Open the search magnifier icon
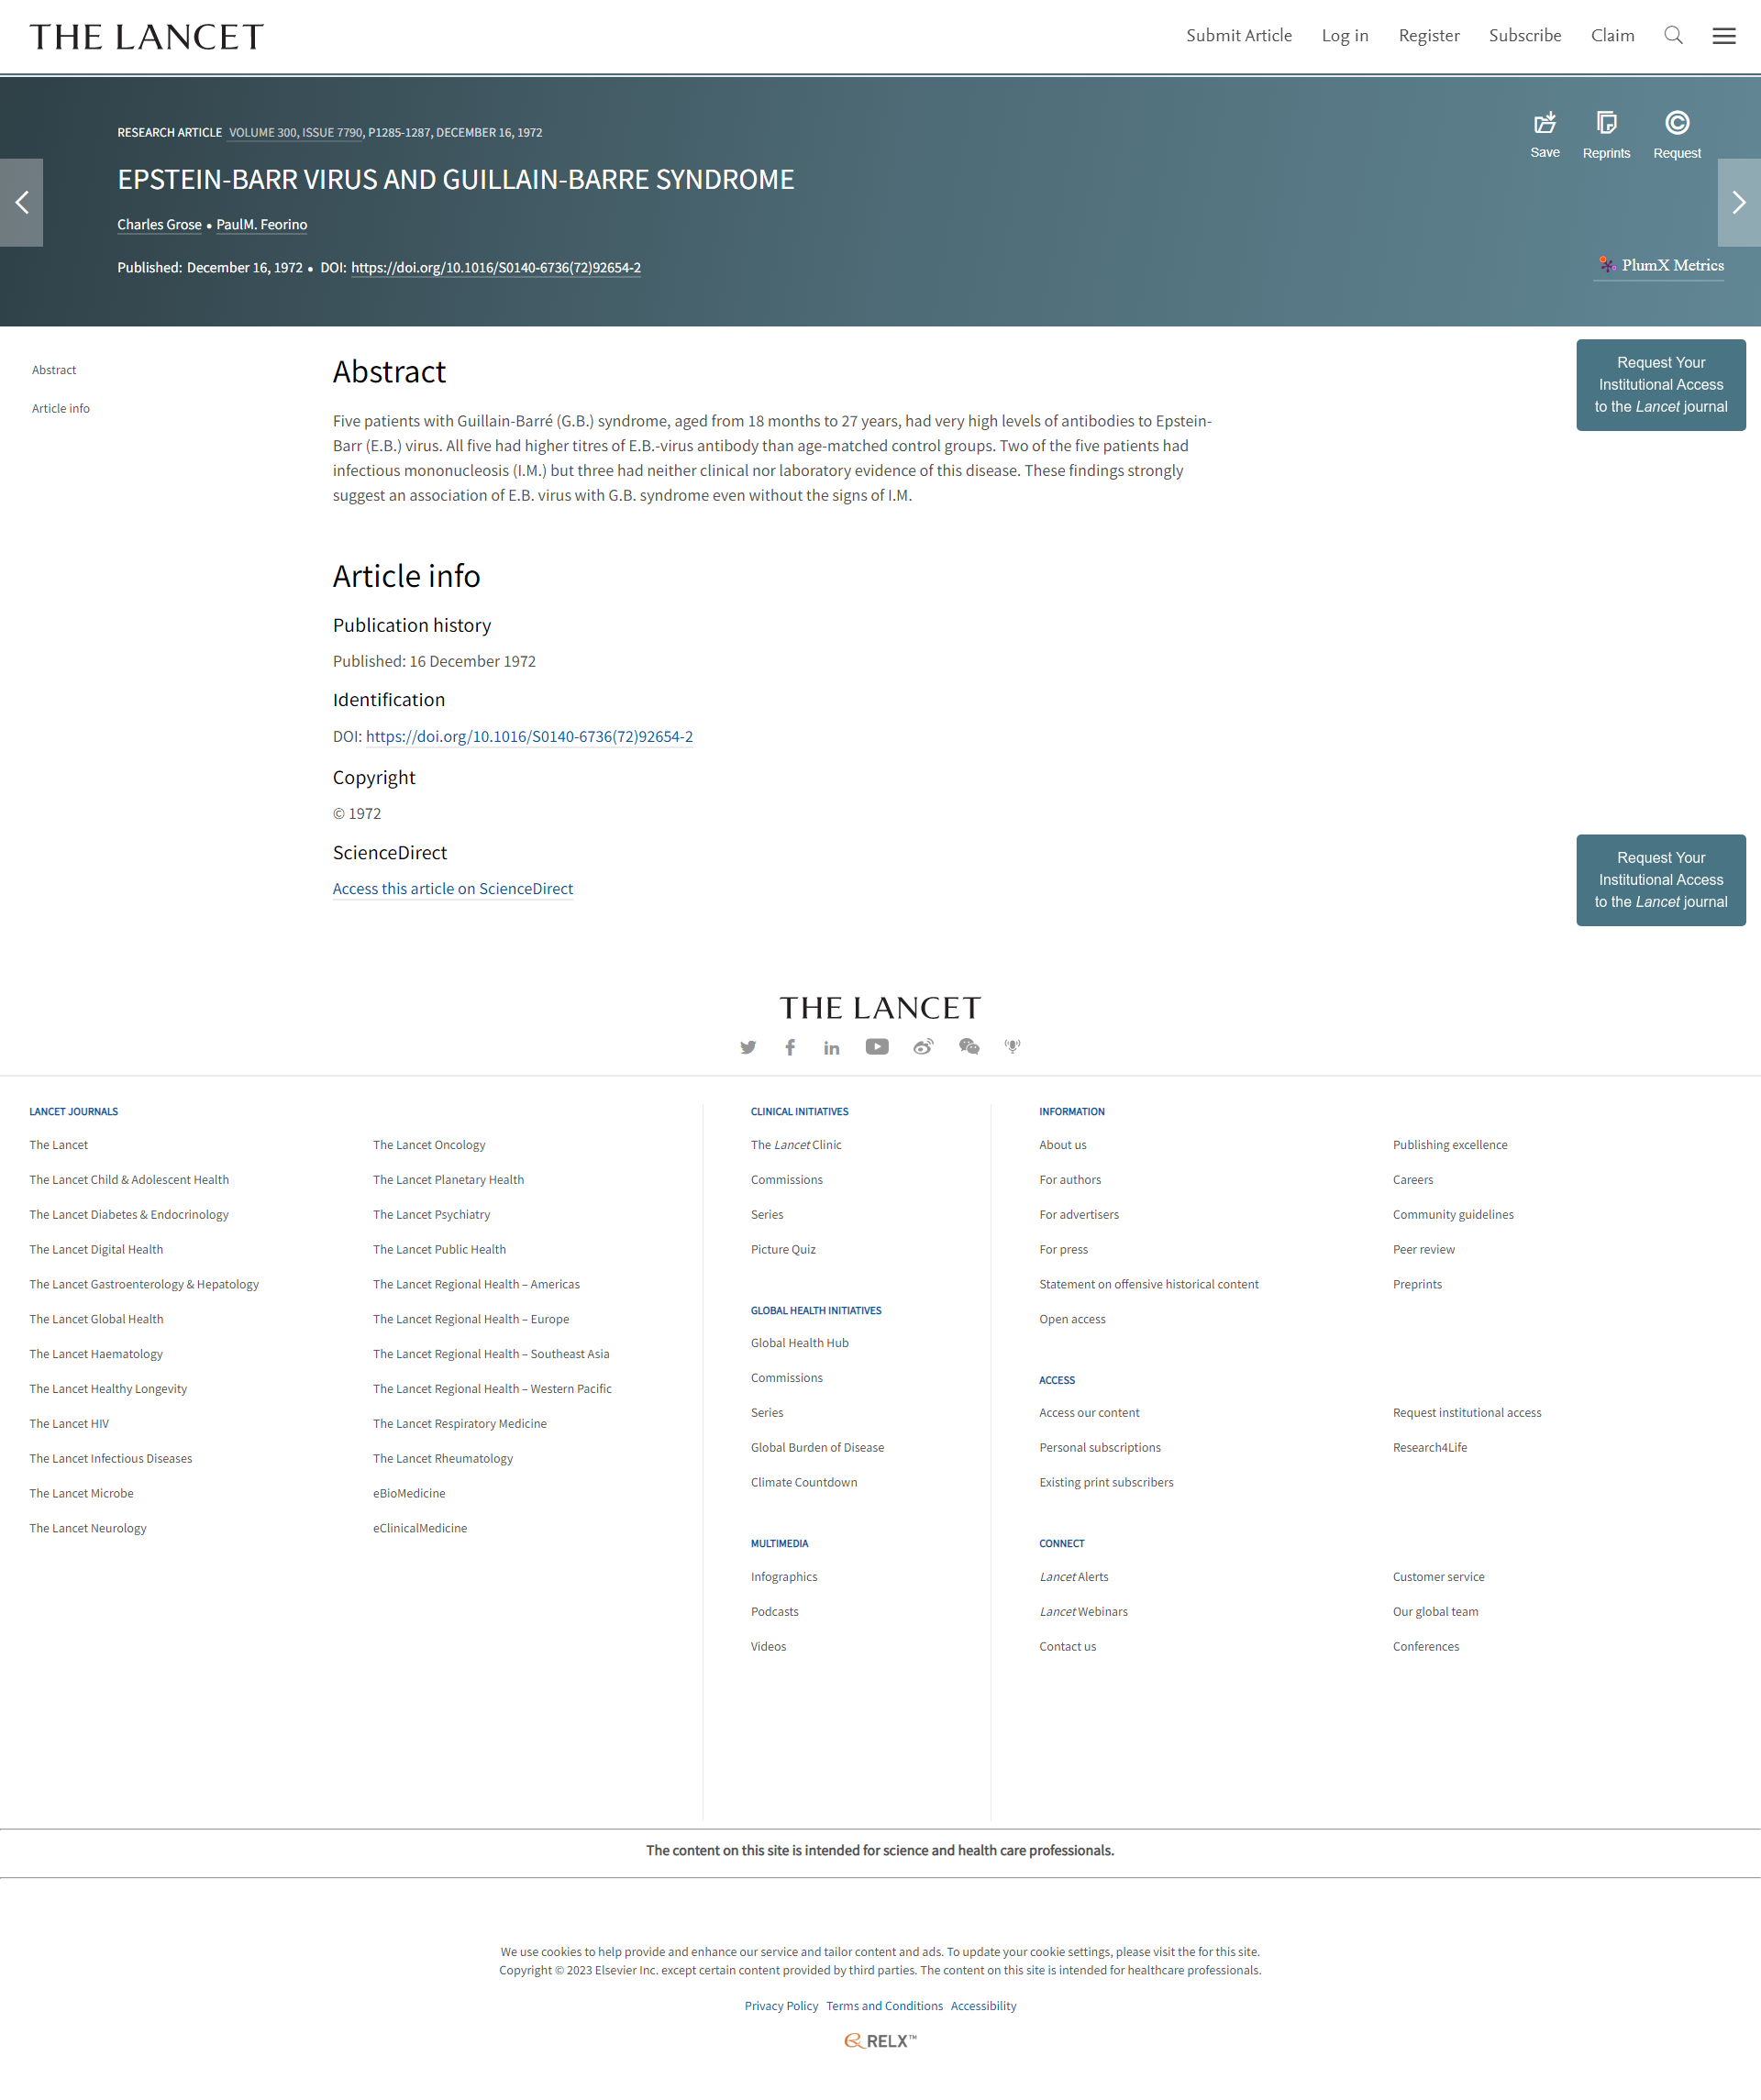This screenshot has height=2100, width=1761. (1673, 36)
